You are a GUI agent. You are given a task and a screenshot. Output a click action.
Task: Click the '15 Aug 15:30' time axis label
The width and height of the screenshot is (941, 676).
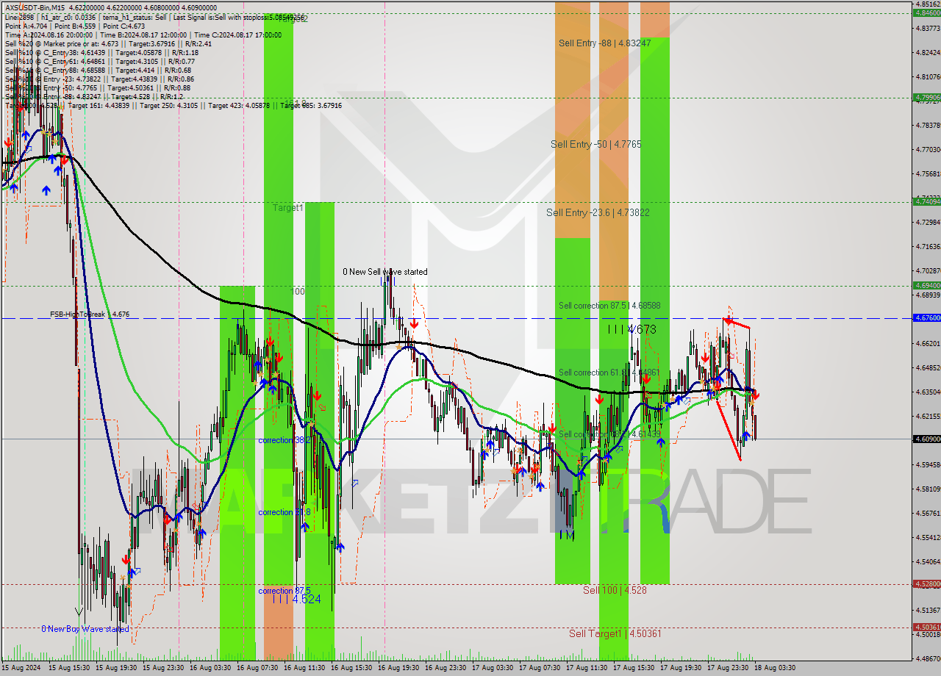pos(69,668)
